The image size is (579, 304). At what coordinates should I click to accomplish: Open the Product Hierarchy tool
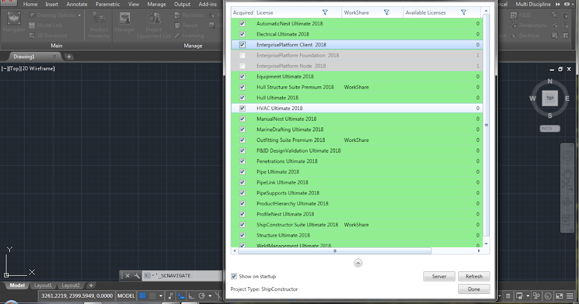(98, 23)
